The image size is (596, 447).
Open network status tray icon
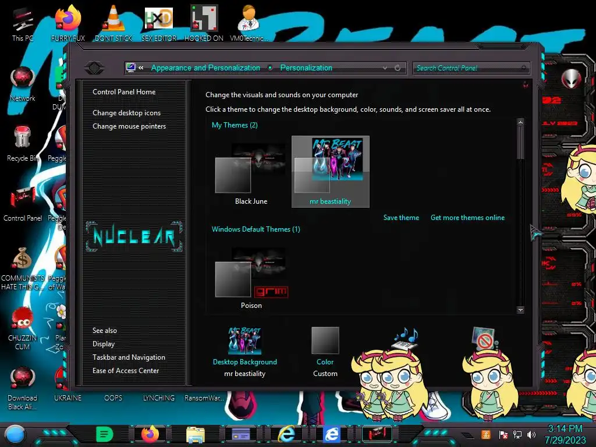[517, 435]
